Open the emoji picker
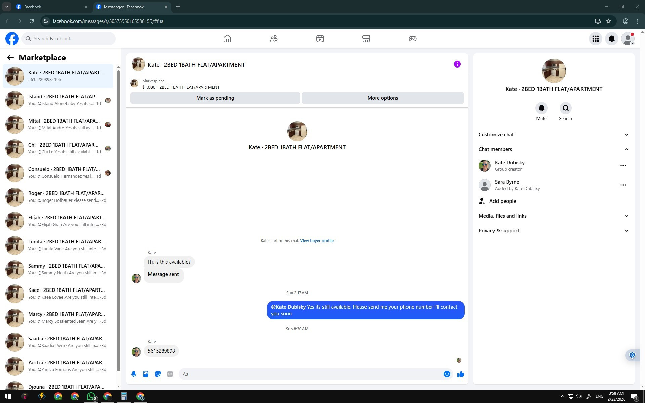The image size is (645, 403). tap(447, 374)
